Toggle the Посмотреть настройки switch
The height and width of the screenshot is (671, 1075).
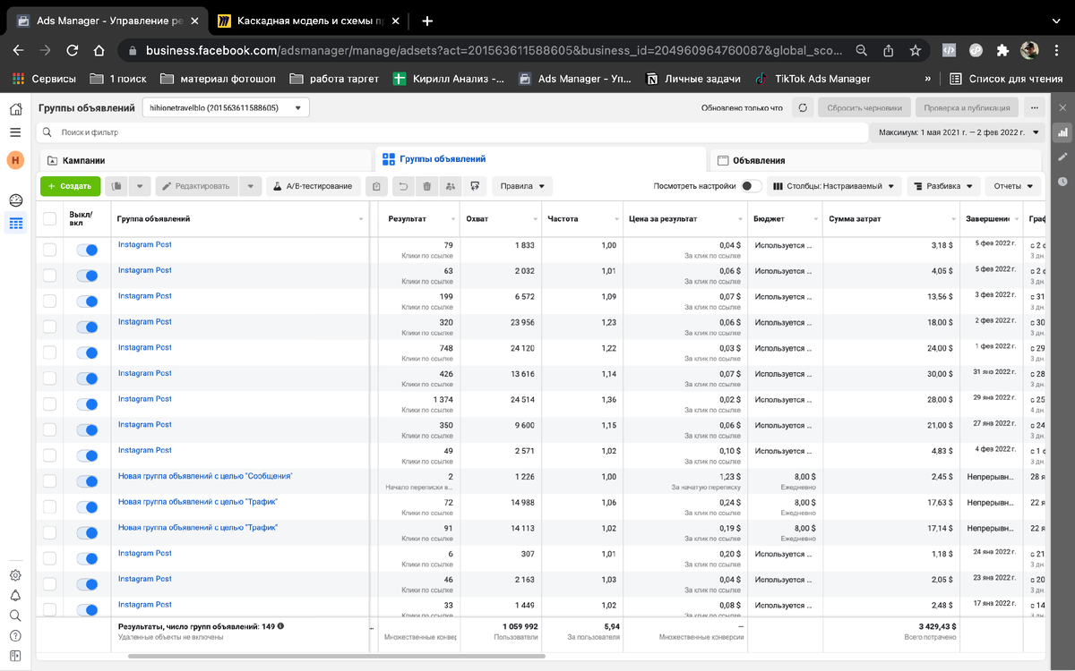752,186
